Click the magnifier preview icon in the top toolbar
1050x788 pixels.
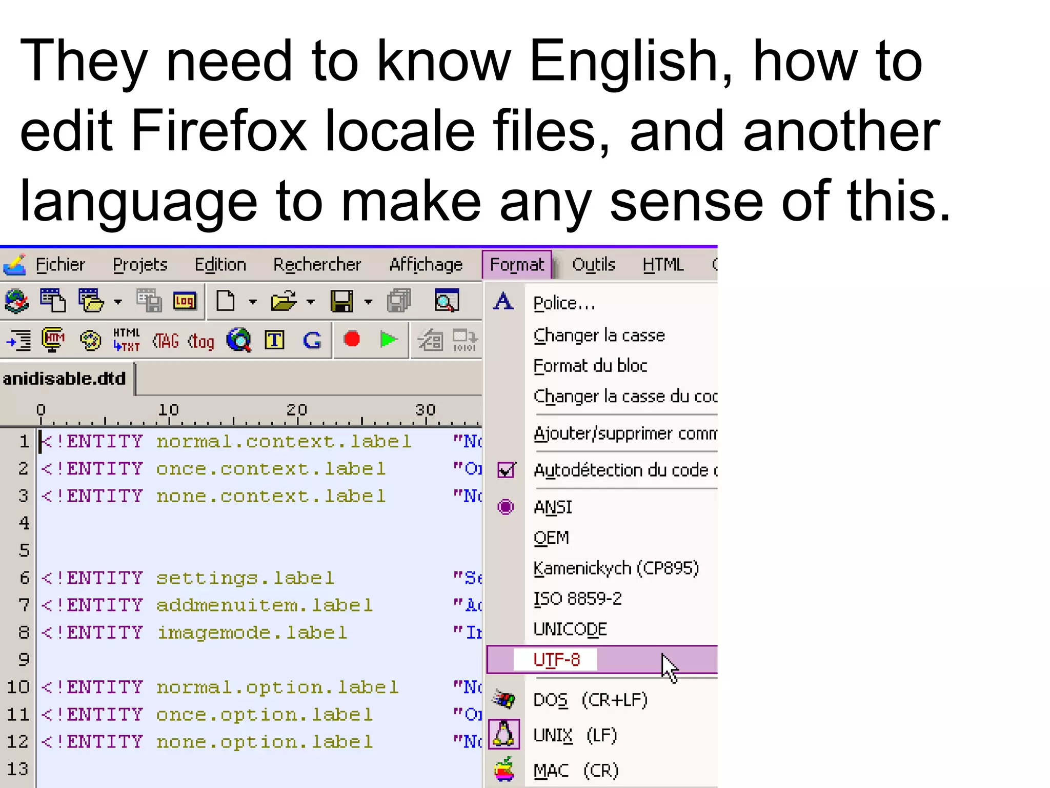pos(447,301)
